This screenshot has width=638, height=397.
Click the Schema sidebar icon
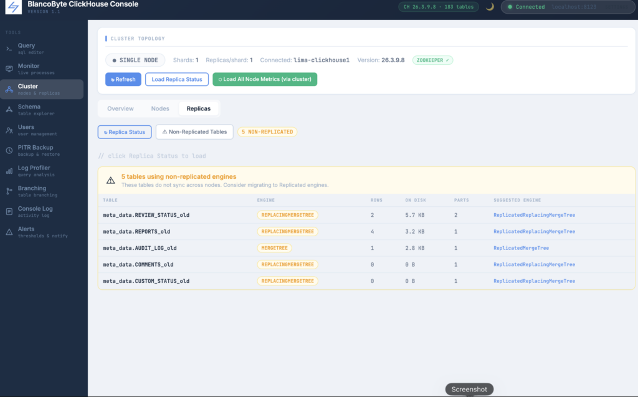pyautogui.click(x=9, y=110)
